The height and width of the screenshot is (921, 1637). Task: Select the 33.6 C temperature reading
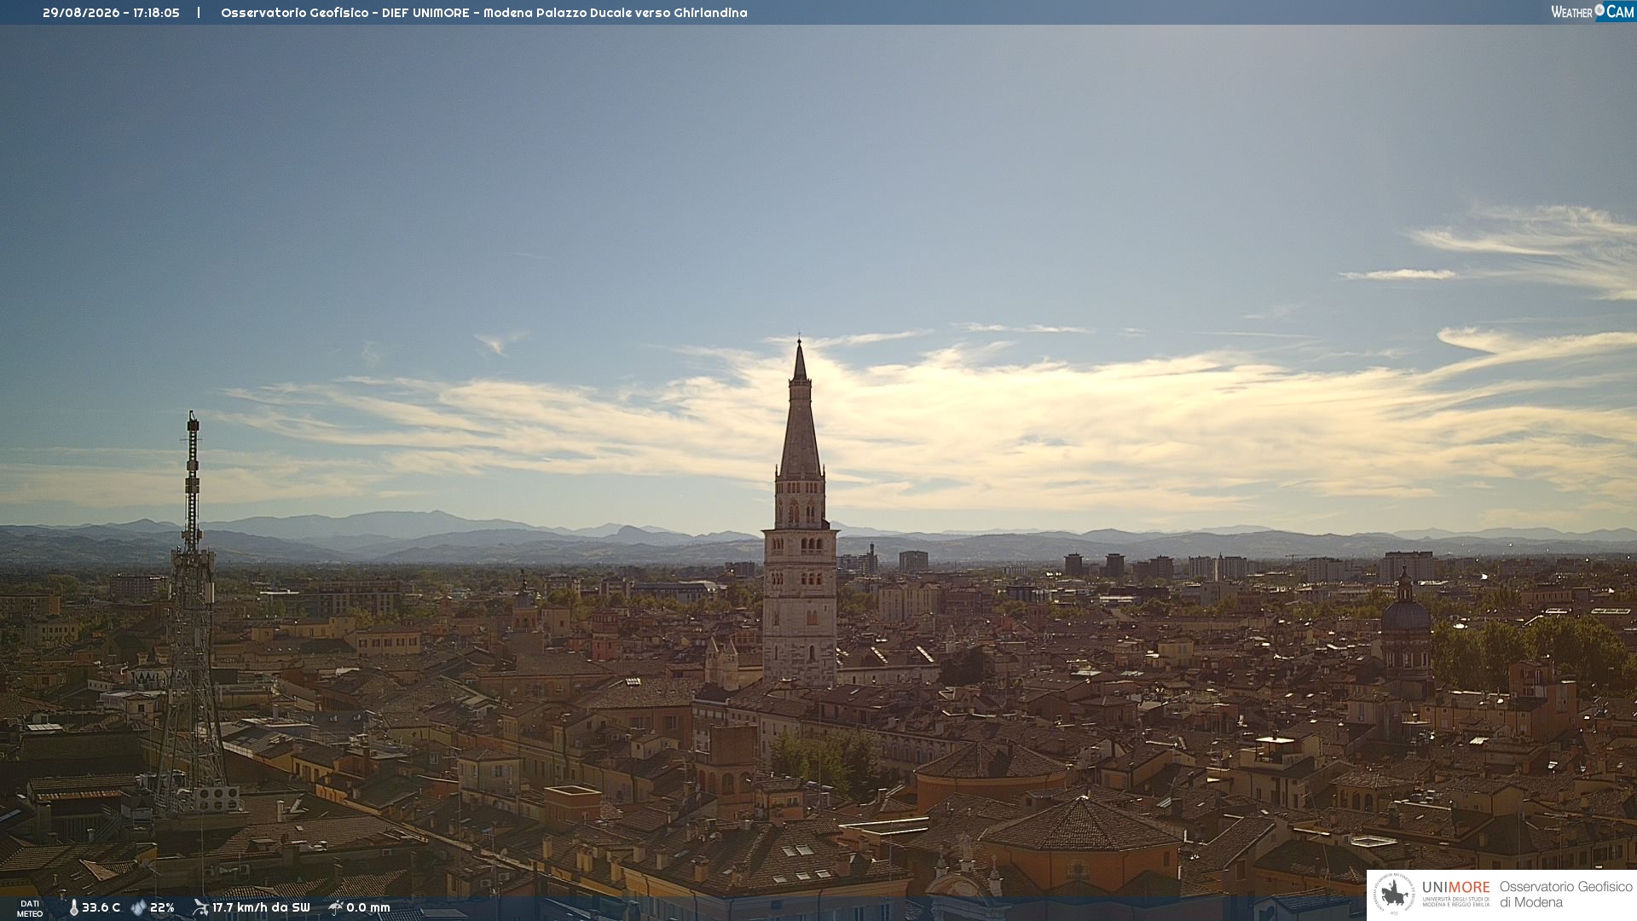click(101, 908)
